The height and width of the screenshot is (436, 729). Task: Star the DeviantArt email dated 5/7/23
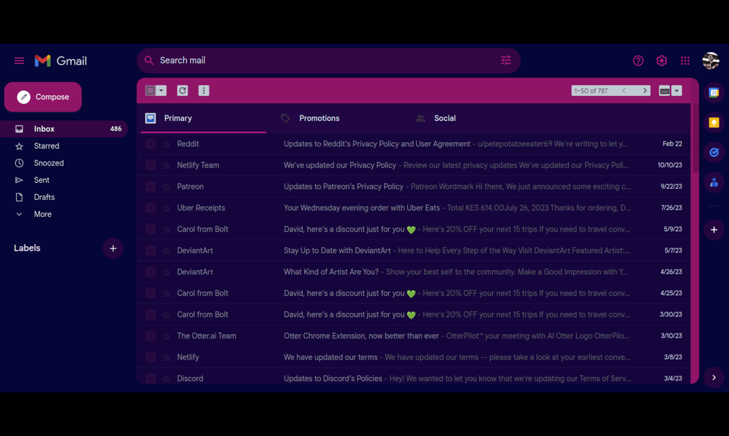pyautogui.click(x=166, y=250)
